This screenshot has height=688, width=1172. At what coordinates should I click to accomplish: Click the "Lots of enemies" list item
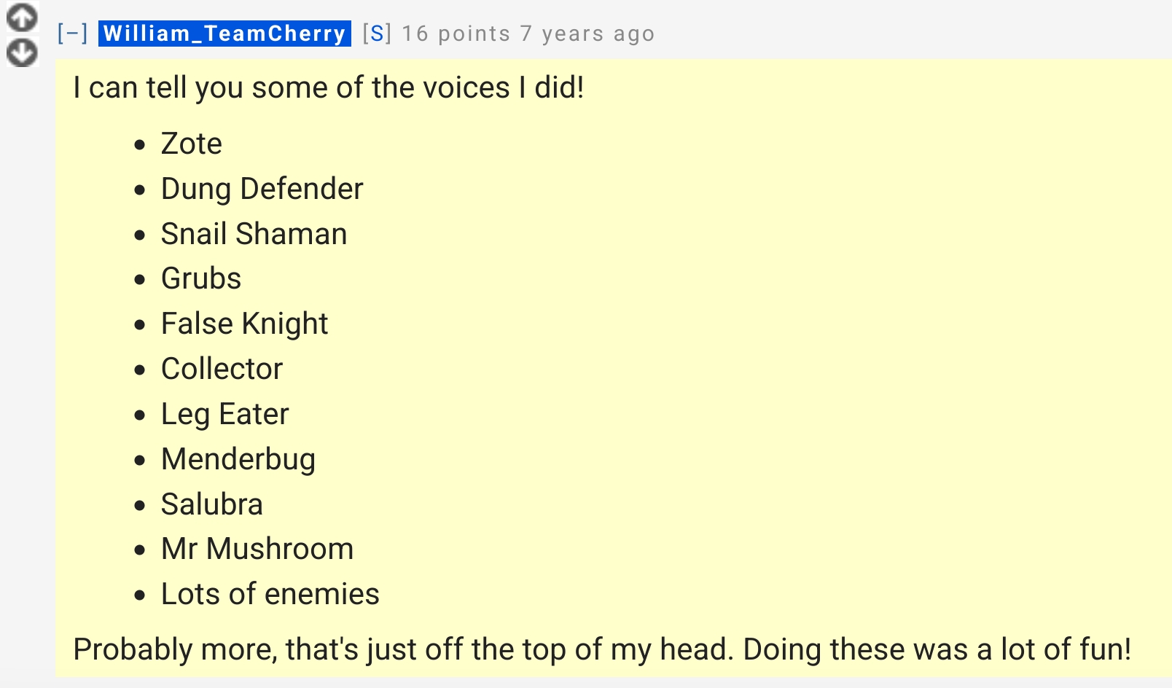[x=270, y=594]
